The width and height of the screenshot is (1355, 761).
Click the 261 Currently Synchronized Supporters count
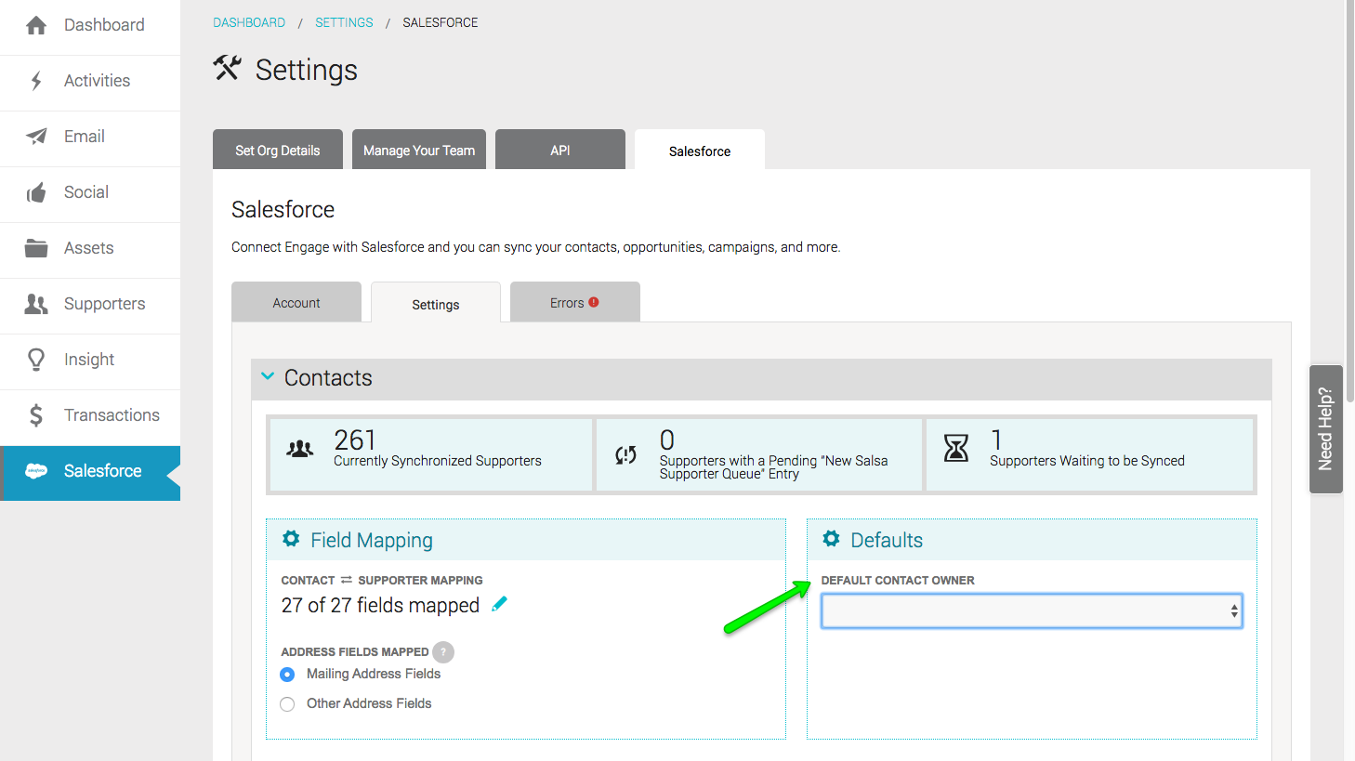355,440
